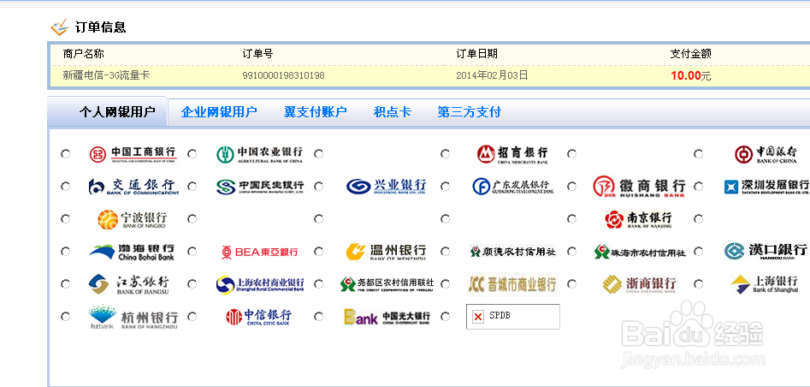Select radio button for BEA 東亞銀行
Screen dimensions: 810x387
click(192, 252)
